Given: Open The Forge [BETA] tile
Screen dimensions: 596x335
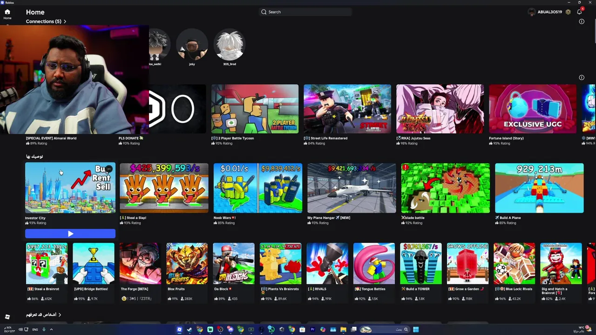Looking at the screenshot, I should click(140, 263).
